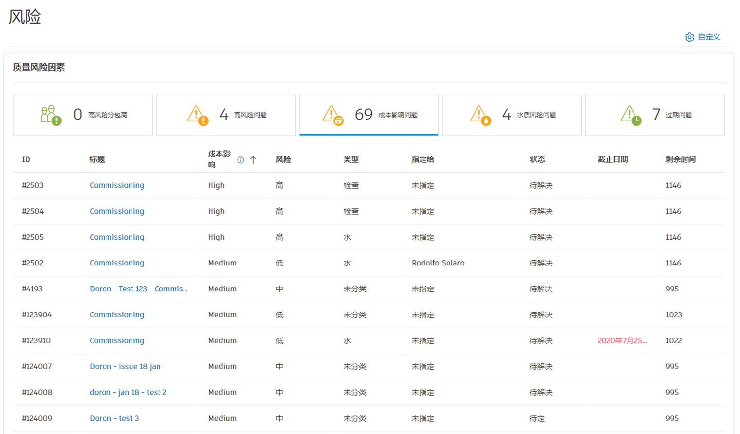Image resolution: width=740 pixels, height=434 pixels.
Task: Open the doron - jan 18 - test 2 link
Action: pyautogui.click(x=128, y=393)
